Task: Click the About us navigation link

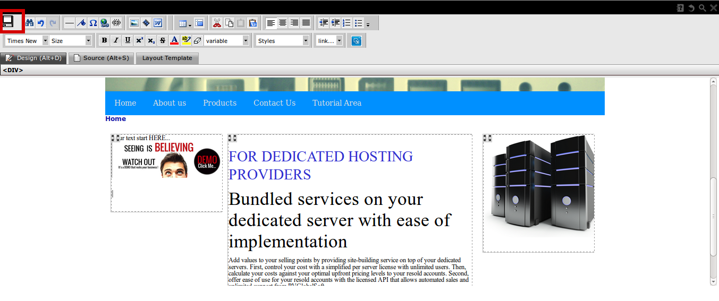Action: coord(170,103)
